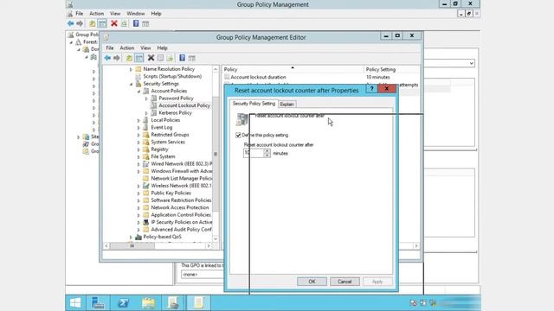This screenshot has height=311, width=554.
Task: Click Back arrow in Group Policy Management Editor toolbar
Action: point(107,58)
